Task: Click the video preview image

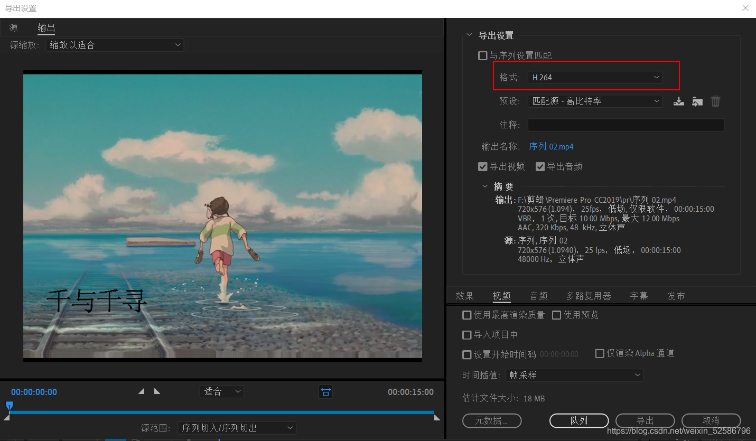Action: point(222,216)
